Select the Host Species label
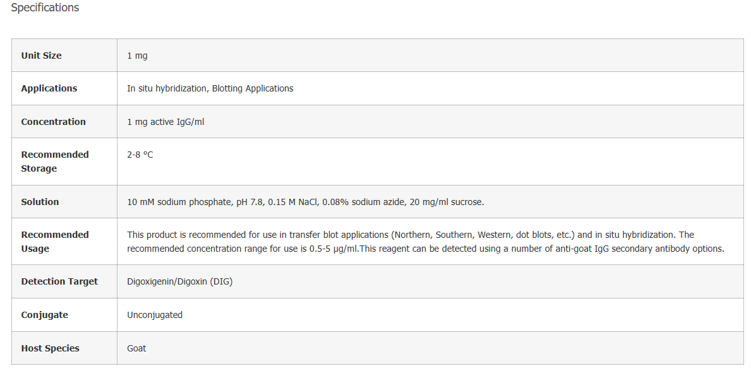751x371 pixels. (x=51, y=348)
